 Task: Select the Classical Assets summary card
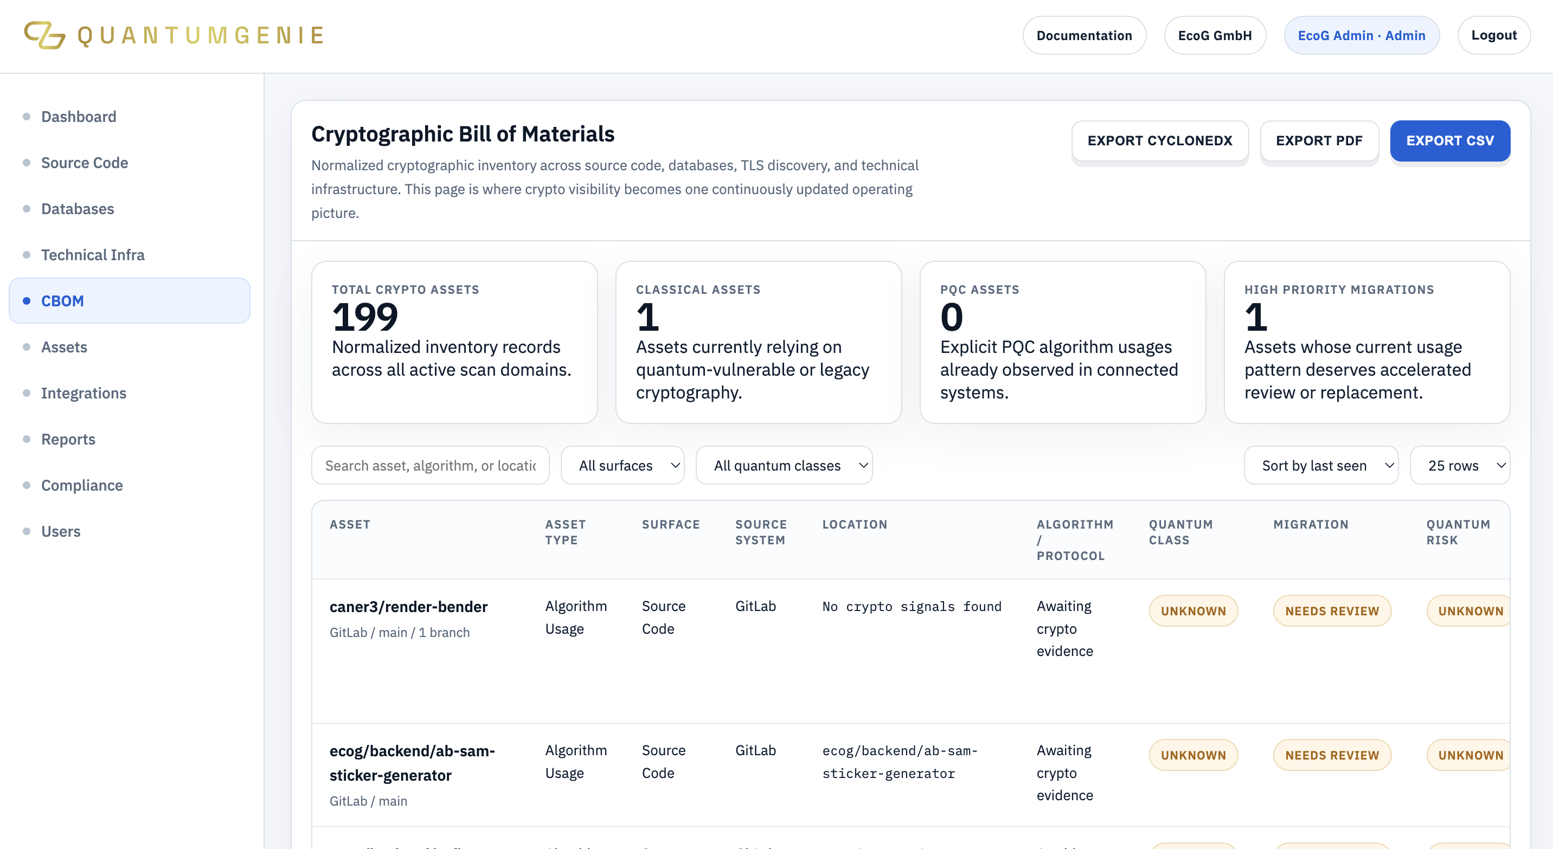click(x=759, y=342)
